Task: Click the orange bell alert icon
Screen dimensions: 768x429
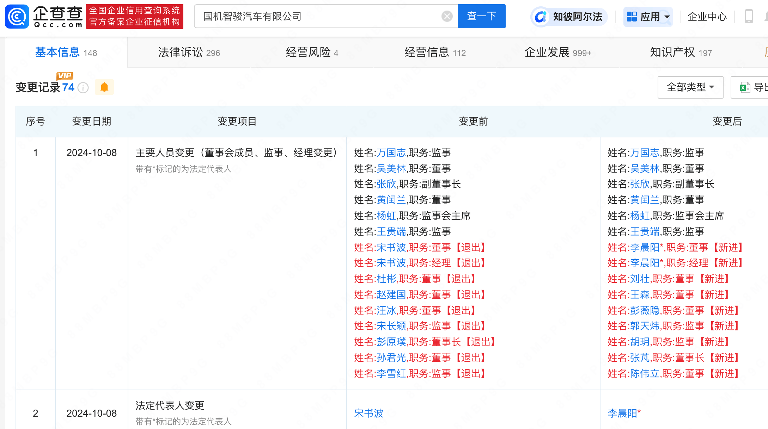Action: coord(104,87)
